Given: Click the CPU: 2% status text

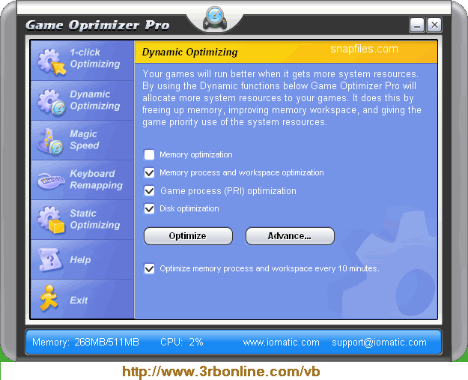Looking at the screenshot, I should (x=181, y=342).
